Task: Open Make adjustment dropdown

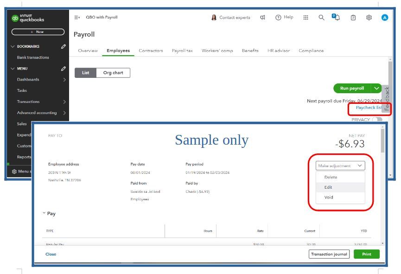Action: pyautogui.click(x=340, y=166)
